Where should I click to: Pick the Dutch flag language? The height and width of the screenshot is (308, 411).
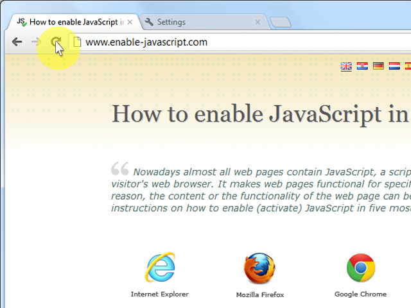[394, 66]
